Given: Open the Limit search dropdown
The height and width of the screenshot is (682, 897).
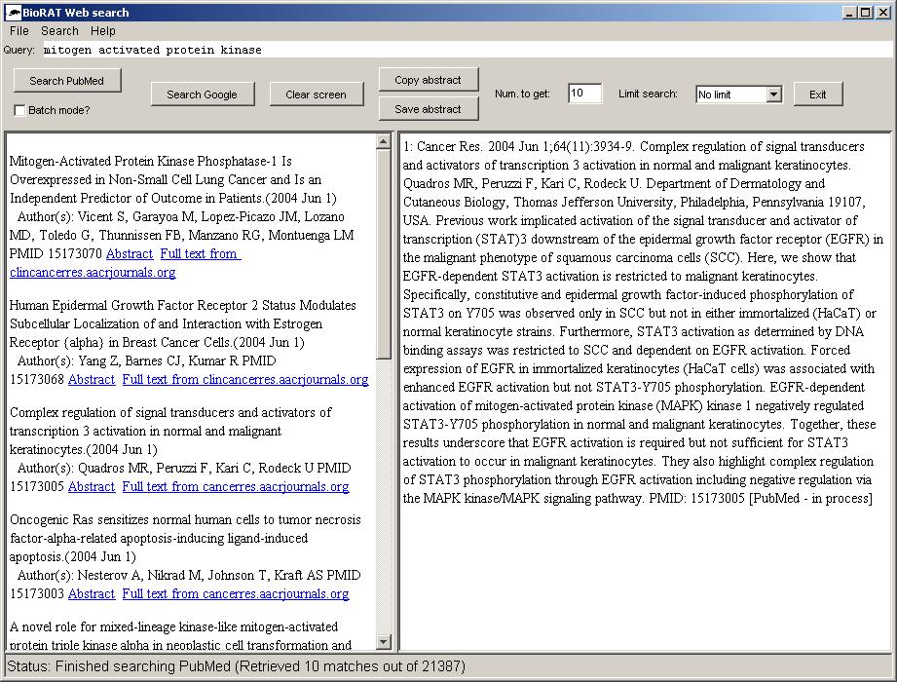Looking at the screenshot, I should (x=773, y=95).
